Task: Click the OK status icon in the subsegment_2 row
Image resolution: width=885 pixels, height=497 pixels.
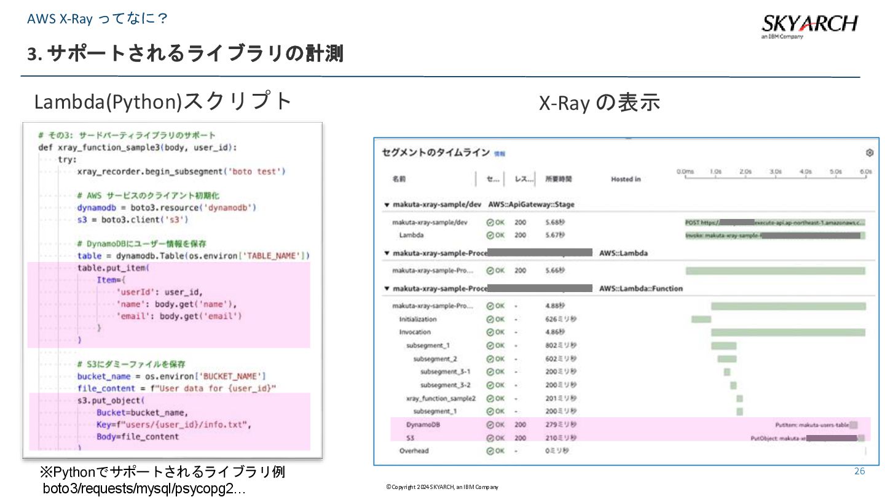Action: pyautogui.click(x=490, y=358)
